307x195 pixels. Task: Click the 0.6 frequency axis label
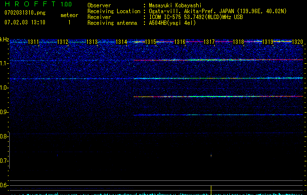coord(4,185)
